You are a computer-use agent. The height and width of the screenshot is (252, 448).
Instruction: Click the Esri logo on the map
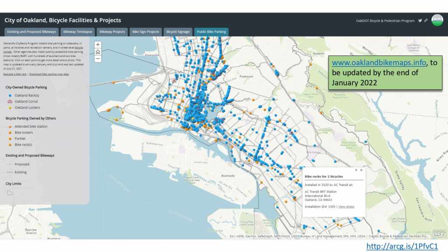point(439,233)
